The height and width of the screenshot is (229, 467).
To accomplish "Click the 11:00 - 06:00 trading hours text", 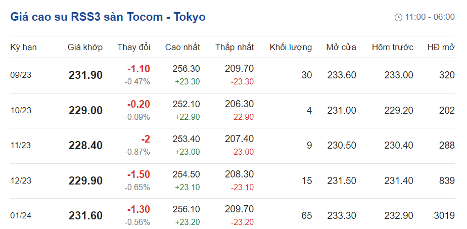I will point(430,17).
